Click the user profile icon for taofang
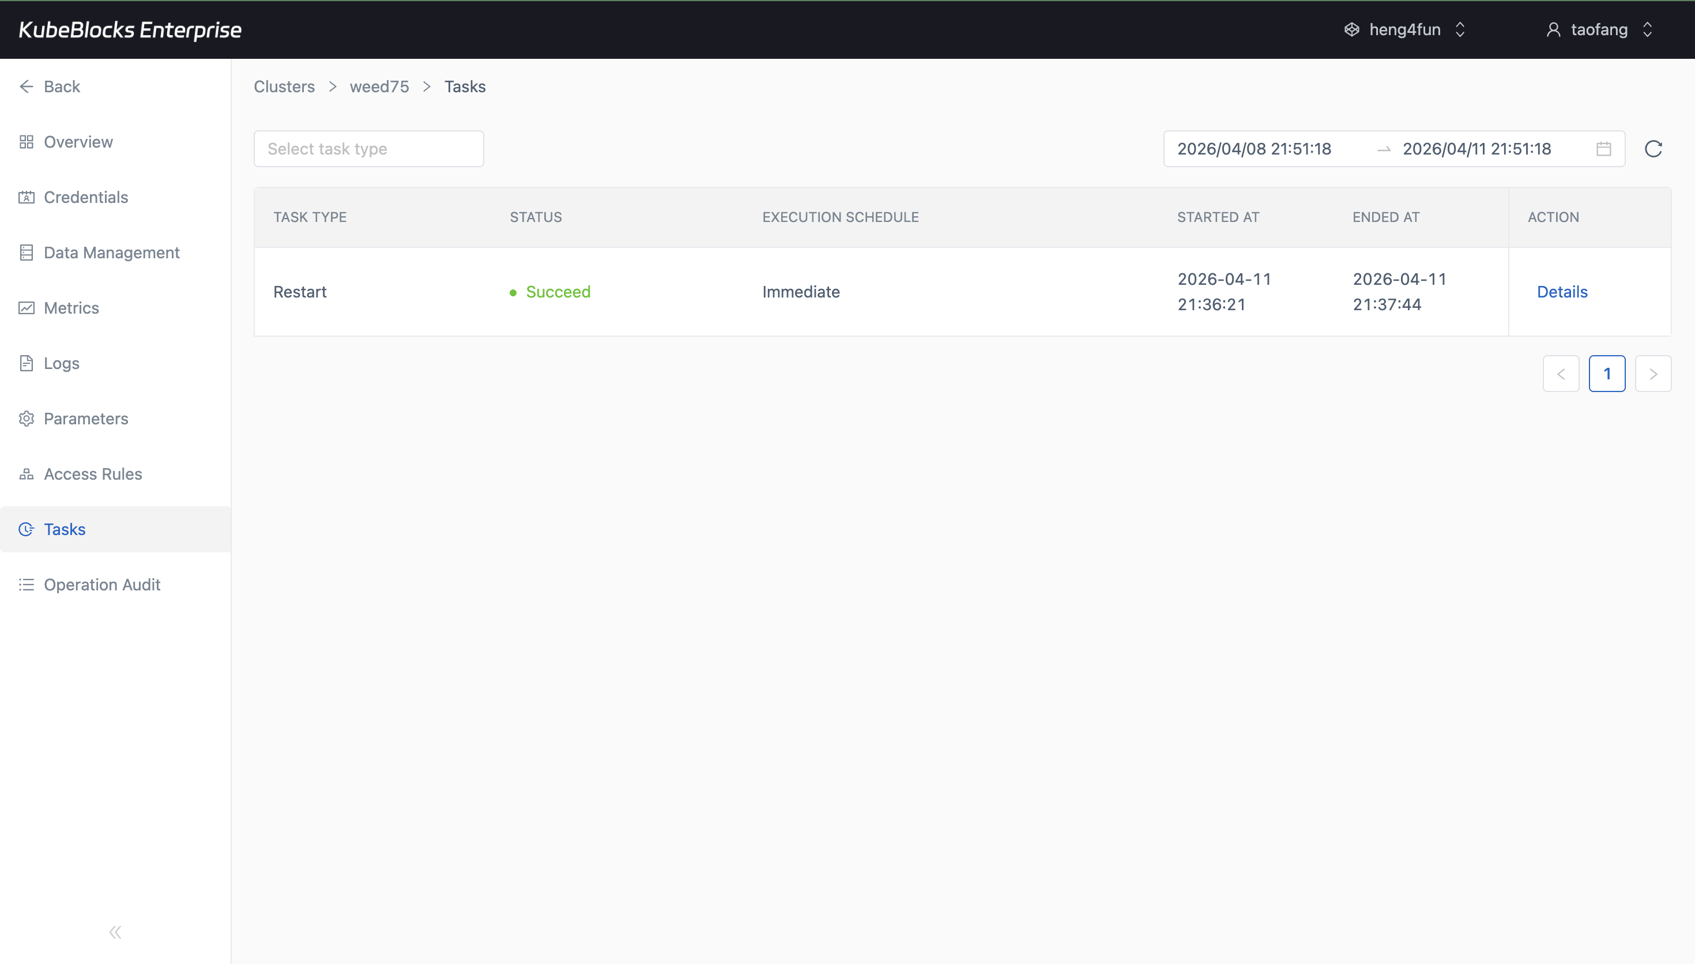The height and width of the screenshot is (964, 1695). tap(1554, 29)
